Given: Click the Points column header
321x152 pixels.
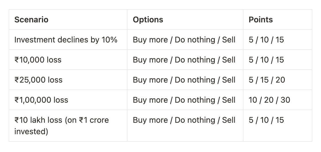Looking at the screenshot, I should (x=261, y=20).
